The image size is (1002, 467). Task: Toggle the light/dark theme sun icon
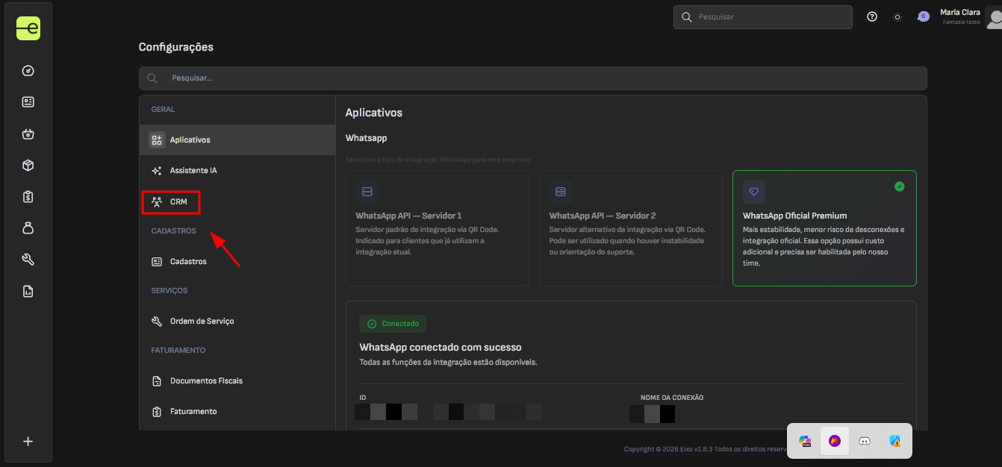pos(897,16)
